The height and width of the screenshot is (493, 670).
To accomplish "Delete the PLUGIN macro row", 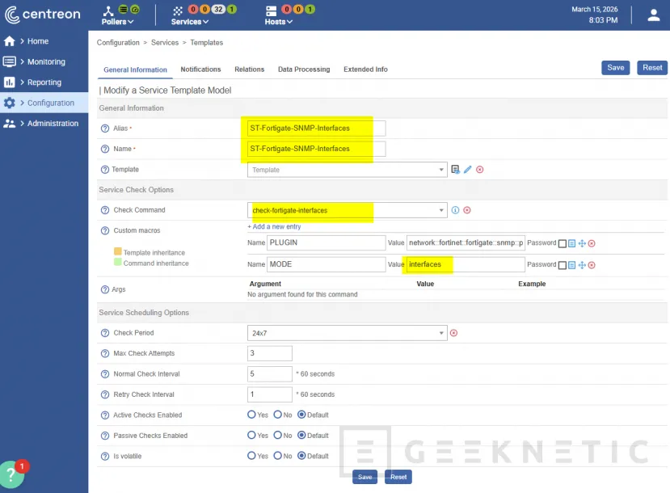I will pyautogui.click(x=592, y=243).
